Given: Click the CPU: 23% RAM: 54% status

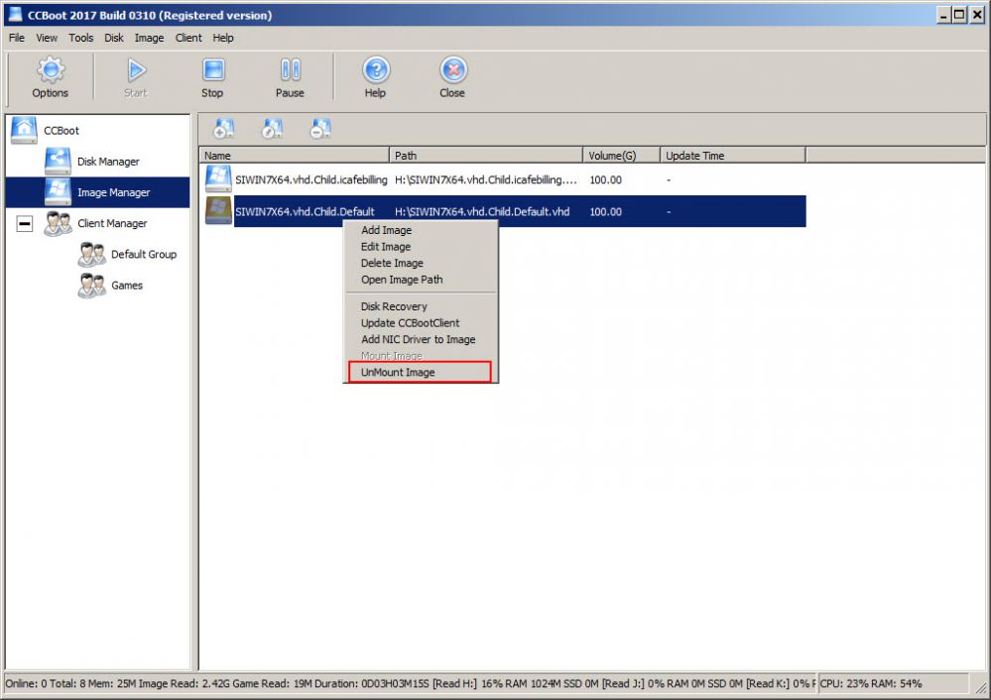Looking at the screenshot, I should point(871,683).
